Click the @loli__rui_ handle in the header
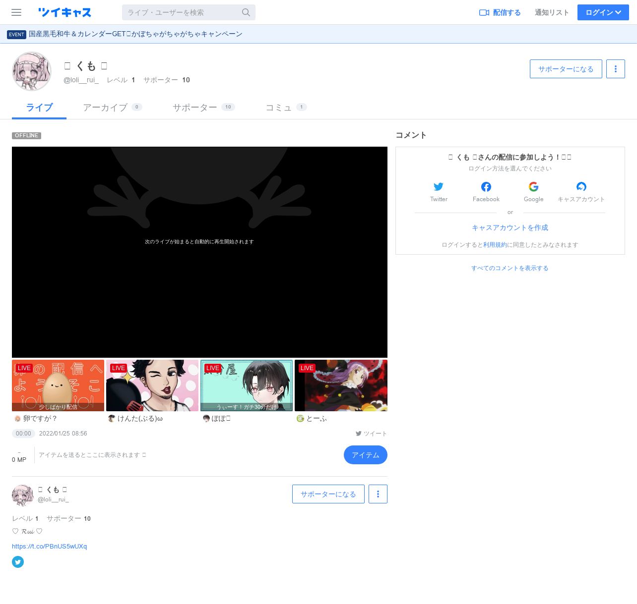Screen dimensions: 637x604 click(81, 80)
